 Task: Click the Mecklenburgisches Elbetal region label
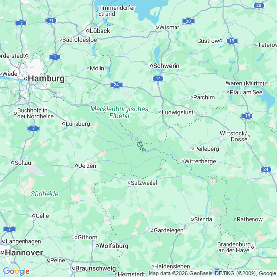(x=119, y=112)
